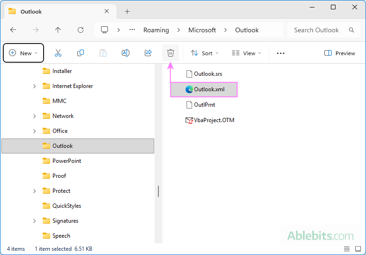Click chevron after Microsoft breadcrumb
366x255 pixels.
tap(225, 30)
